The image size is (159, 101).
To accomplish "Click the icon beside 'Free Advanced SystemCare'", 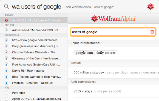I will point(7,65).
